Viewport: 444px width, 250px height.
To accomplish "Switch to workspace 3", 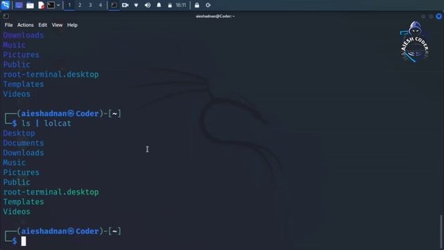I will (x=90, y=5).
